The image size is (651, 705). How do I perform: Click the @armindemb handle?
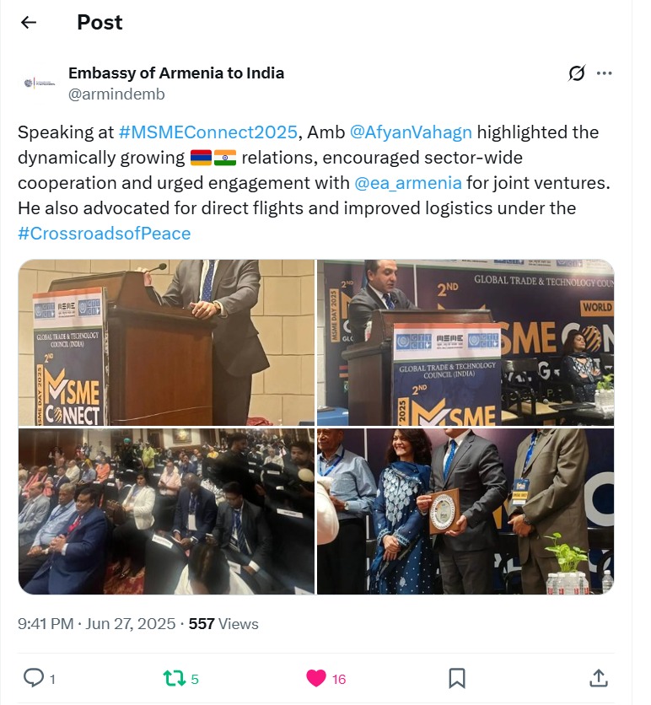tap(116, 94)
